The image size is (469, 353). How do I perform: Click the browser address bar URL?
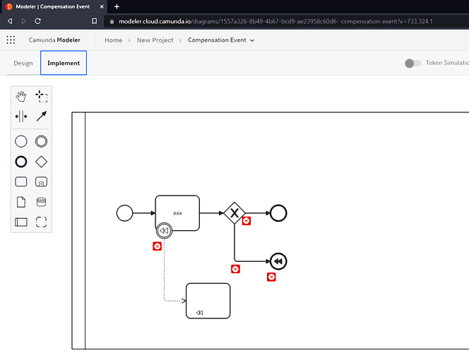tap(275, 21)
